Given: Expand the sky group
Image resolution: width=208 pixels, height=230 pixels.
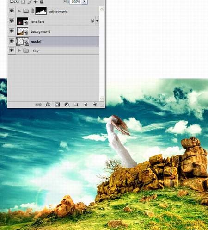Looking at the screenshot, I should click(19, 50).
